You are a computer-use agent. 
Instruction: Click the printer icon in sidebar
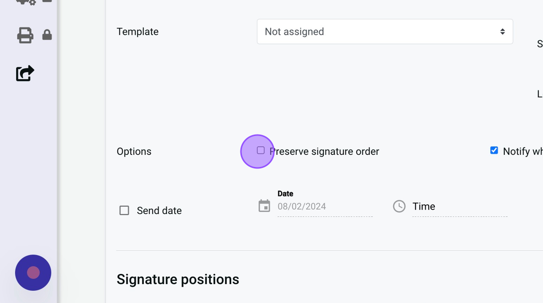coord(25,35)
